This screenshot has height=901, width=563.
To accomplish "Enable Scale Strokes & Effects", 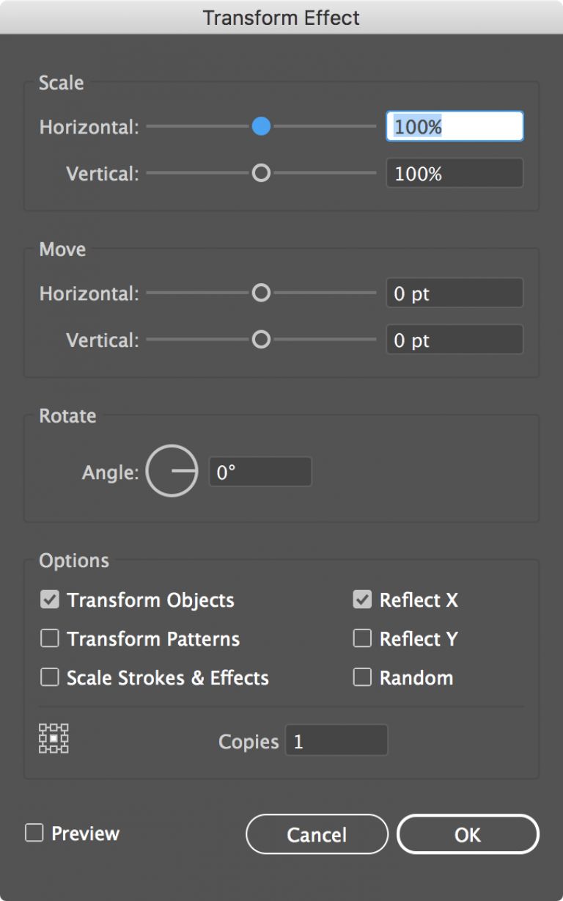I will [49, 677].
